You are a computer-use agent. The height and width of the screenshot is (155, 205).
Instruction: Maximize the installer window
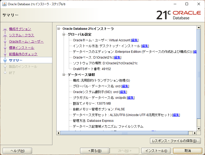[x=187, y=4]
